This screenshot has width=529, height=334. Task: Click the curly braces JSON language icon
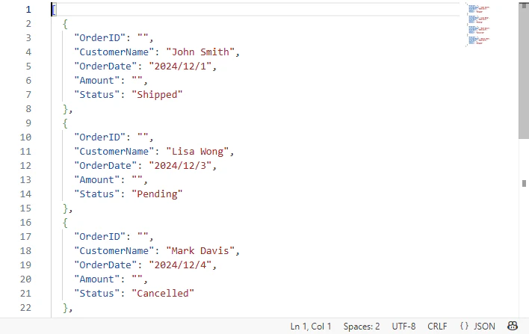coord(464,327)
